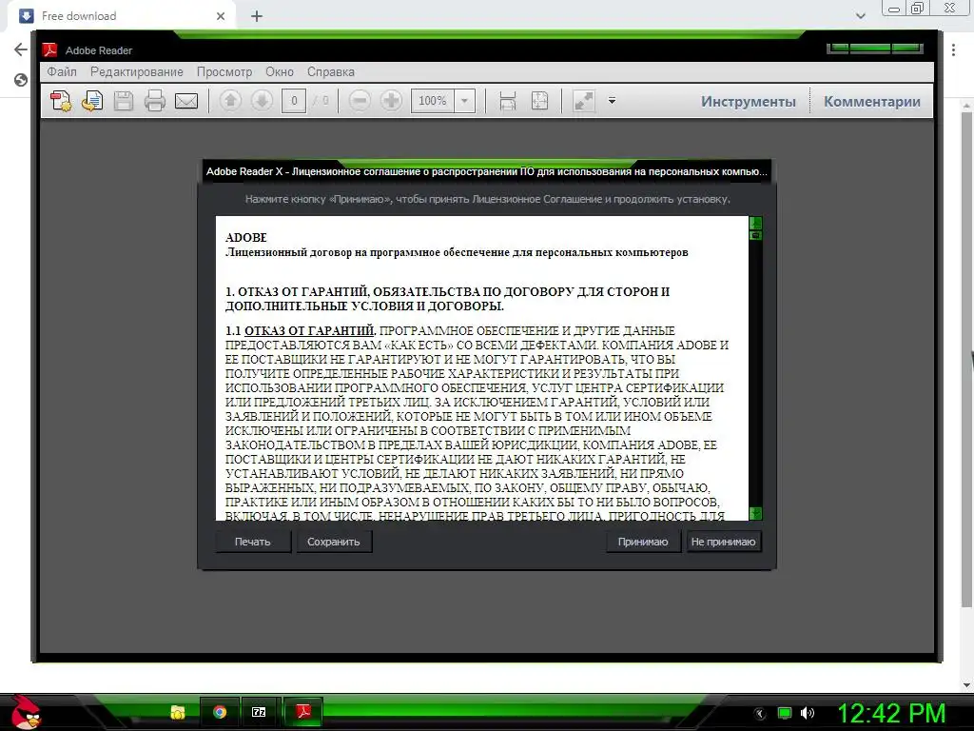Open 7-Zip taskbar icon
The image size is (974, 731).
[x=259, y=712]
